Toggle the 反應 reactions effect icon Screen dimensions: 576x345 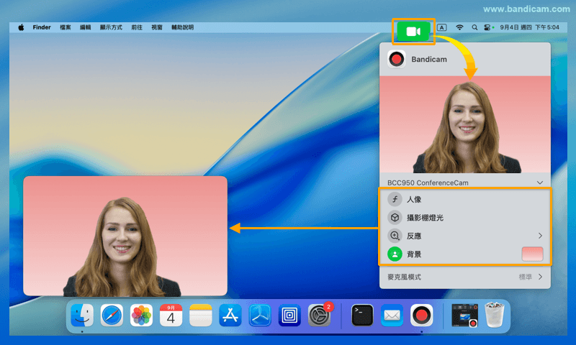coord(395,235)
